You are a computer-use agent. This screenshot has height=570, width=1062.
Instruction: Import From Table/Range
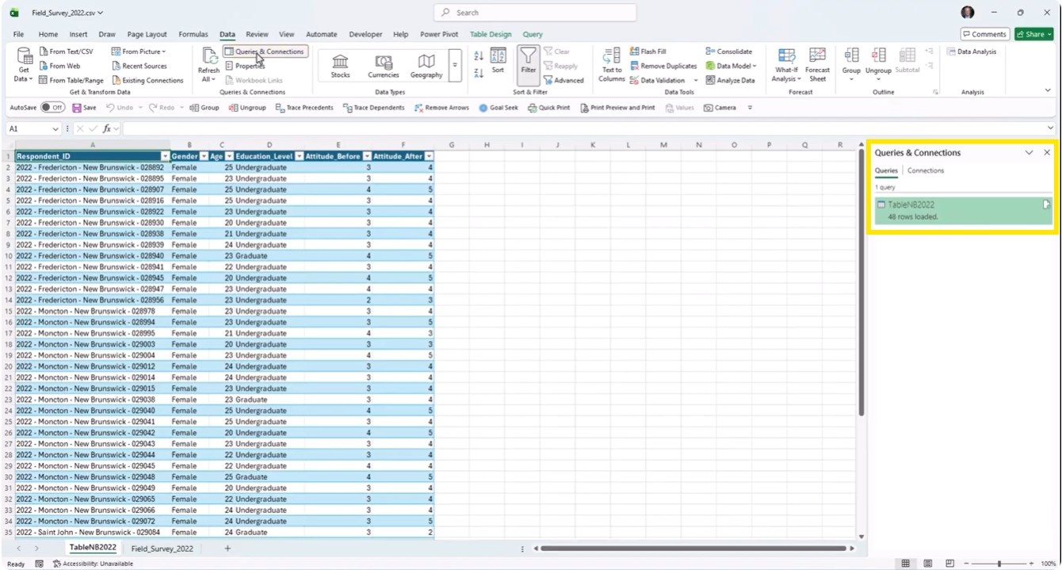(x=71, y=80)
